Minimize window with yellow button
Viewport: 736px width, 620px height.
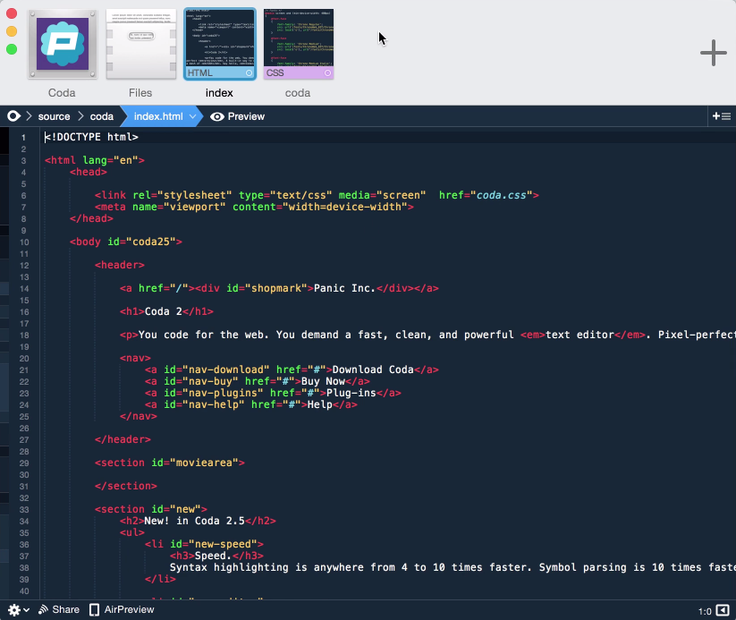[x=12, y=31]
